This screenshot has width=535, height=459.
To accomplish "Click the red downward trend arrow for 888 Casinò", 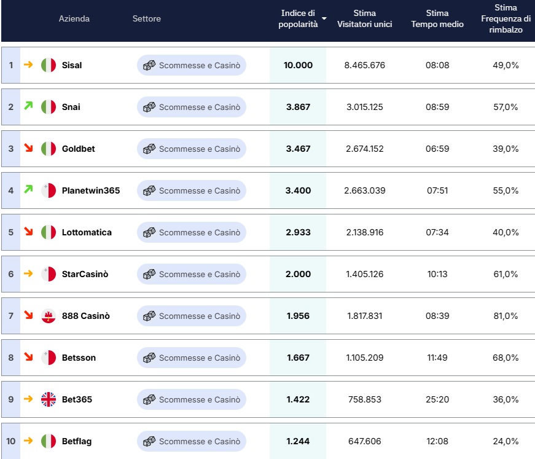I will pos(28,315).
